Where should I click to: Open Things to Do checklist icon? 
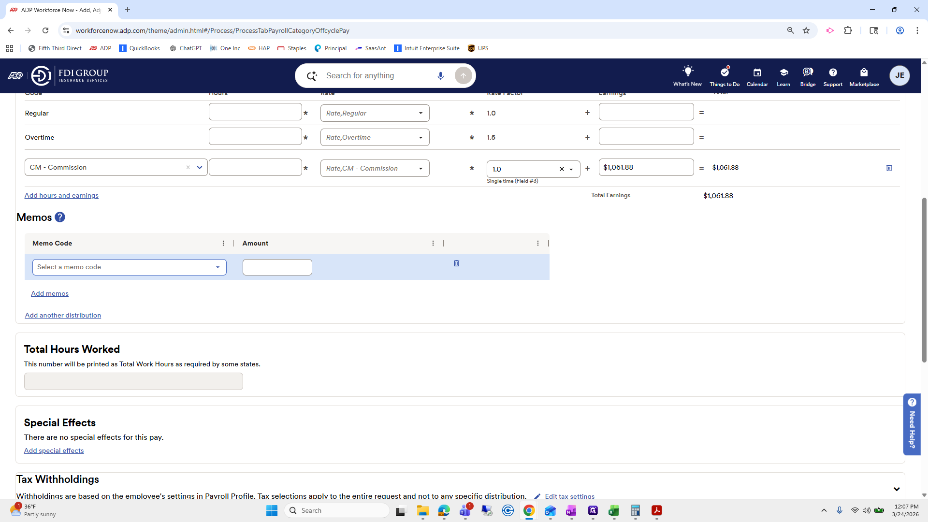(724, 72)
